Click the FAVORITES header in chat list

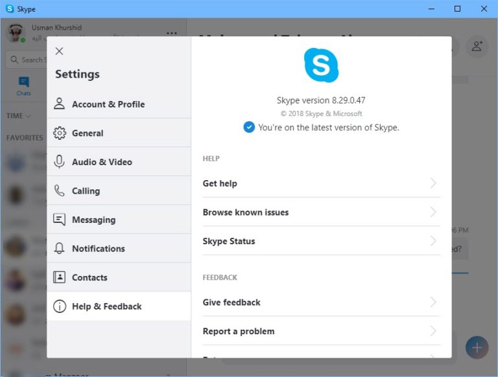25,138
